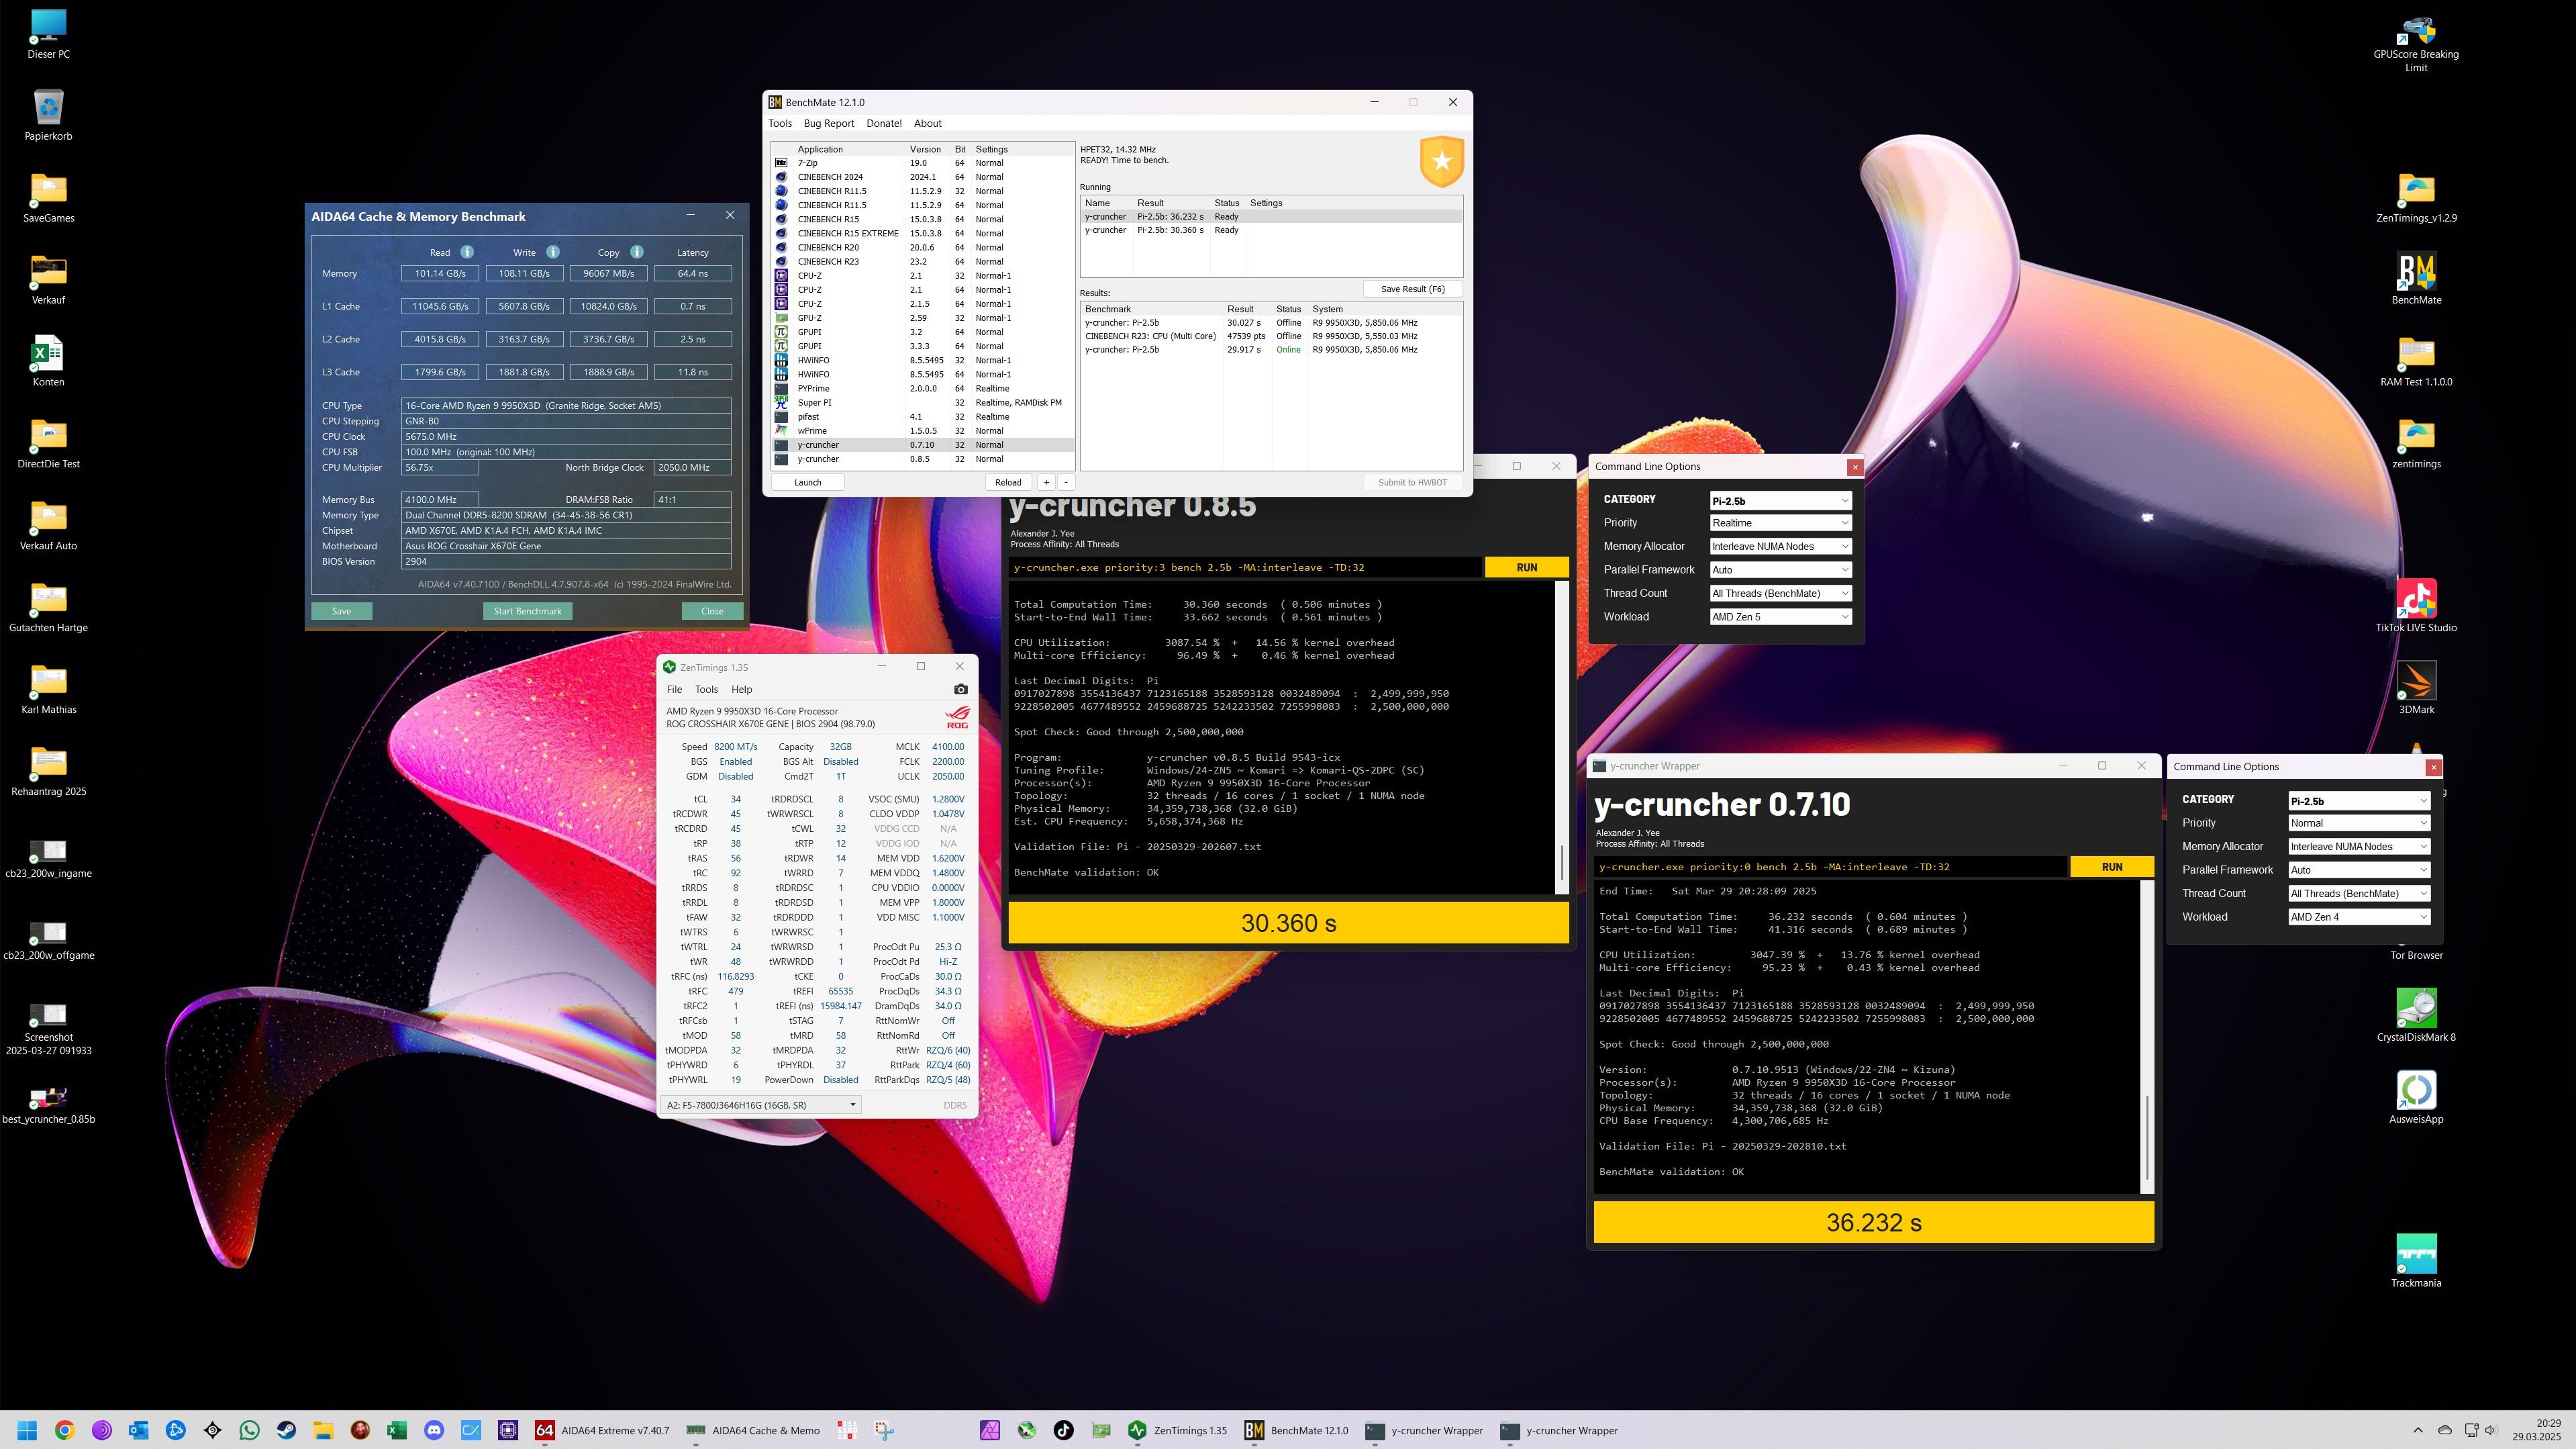Open BenchMate About menu
The height and width of the screenshot is (1449, 2576).
(927, 123)
